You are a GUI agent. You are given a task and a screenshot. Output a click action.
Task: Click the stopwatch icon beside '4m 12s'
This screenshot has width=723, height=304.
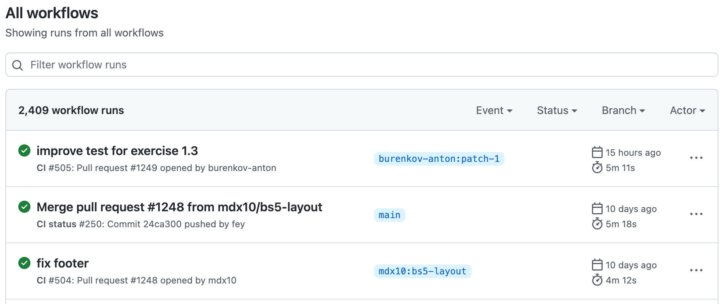(598, 280)
